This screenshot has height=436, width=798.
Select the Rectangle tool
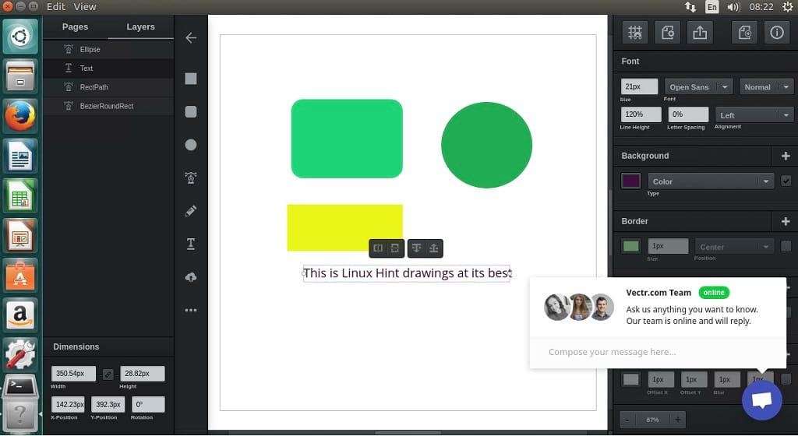click(191, 79)
